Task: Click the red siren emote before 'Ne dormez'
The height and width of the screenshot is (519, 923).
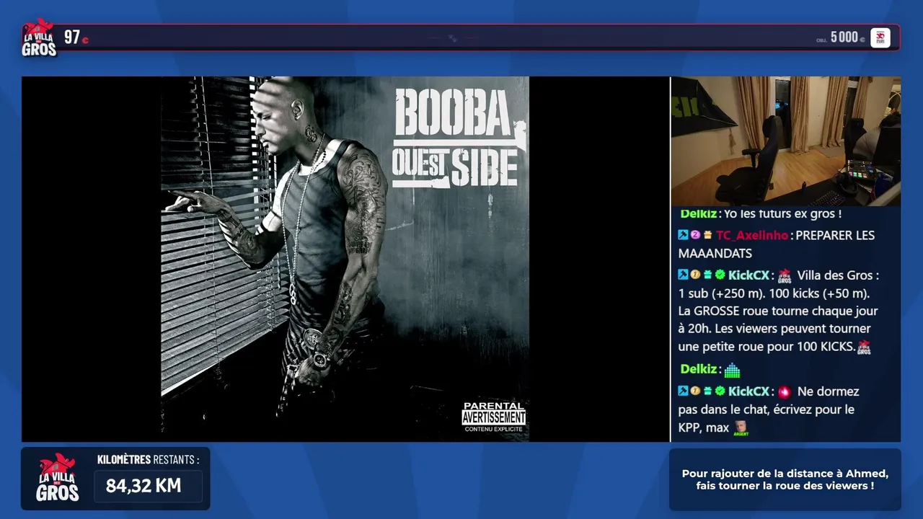Action: point(785,391)
